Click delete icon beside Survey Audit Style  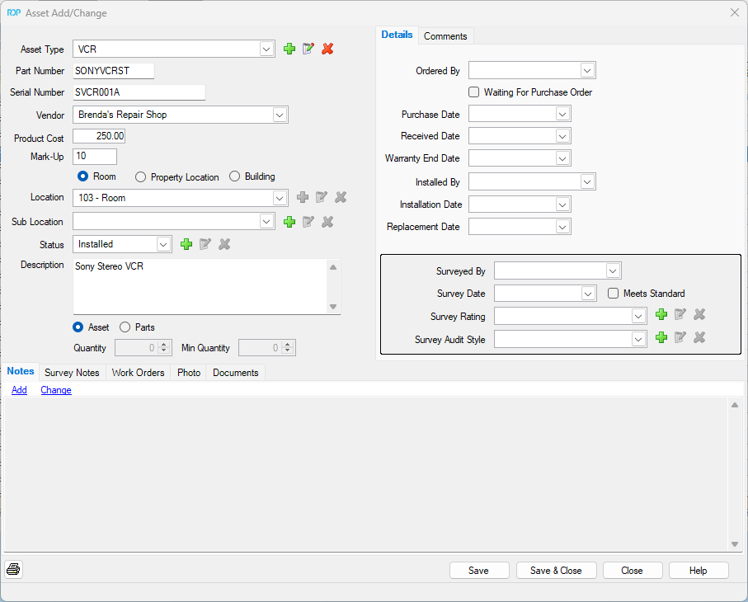(699, 338)
